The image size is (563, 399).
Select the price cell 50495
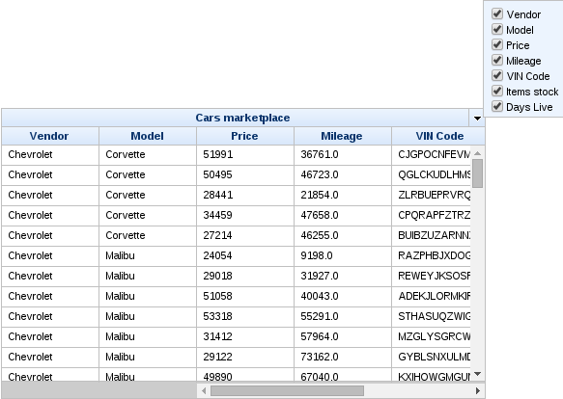pyautogui.click(x=245, y=175)
